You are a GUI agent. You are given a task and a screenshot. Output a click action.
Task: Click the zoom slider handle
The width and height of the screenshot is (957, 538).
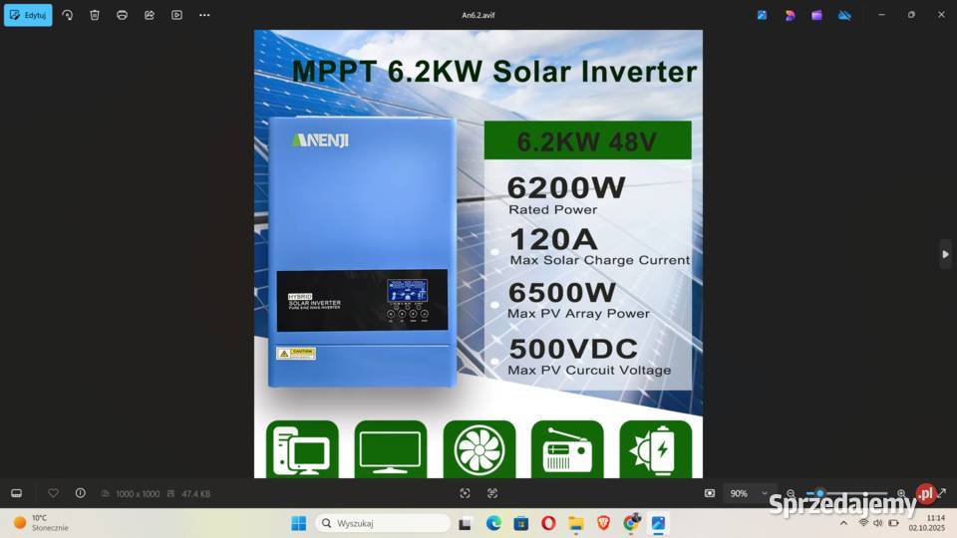(819, 493)
